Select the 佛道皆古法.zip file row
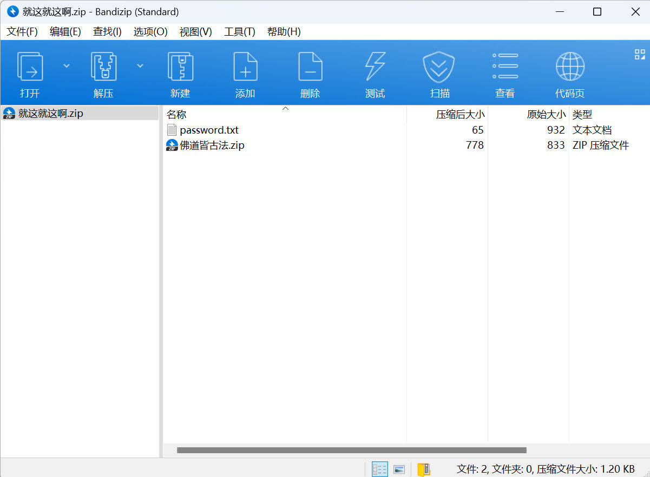Image resolution: width=650 pixels, height=477 pixels. (406, 145)
